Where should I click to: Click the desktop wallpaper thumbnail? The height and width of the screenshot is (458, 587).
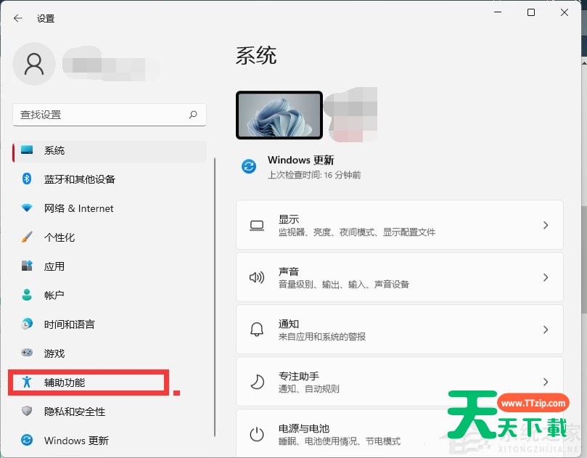tap(279, 115)
